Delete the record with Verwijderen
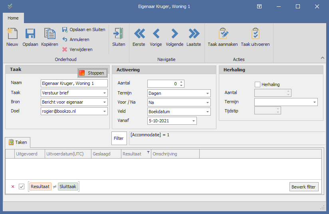 (x=77, y=49)
